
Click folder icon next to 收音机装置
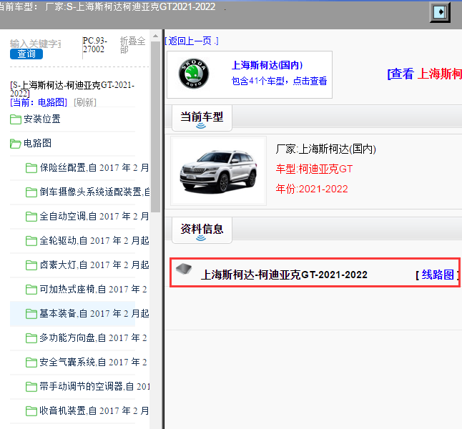click(x=31, y=411)
